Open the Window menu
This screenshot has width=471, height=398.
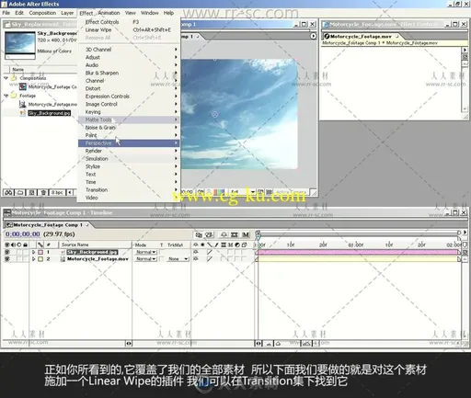click(x=150, y=13)
